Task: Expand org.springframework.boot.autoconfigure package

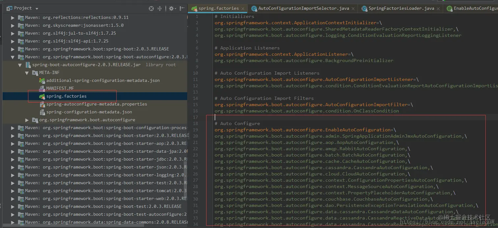Action: 27,120
